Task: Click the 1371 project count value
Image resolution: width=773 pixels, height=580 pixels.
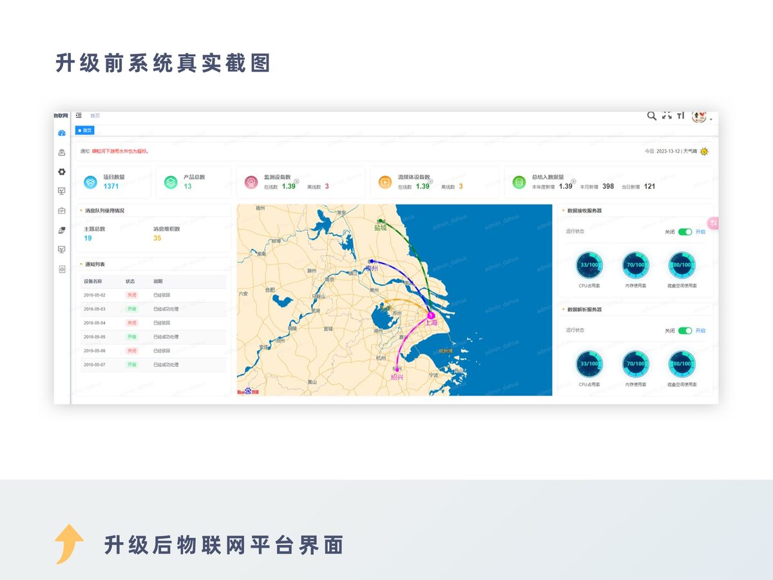Action: [x=111, y=186]
